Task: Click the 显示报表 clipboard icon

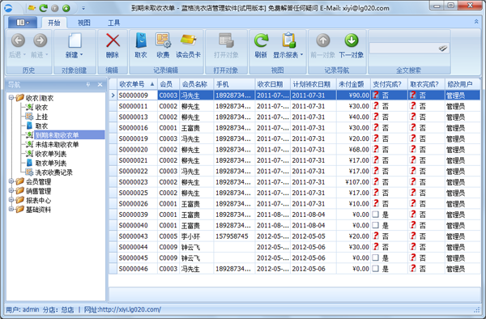Action: [289, 40]
